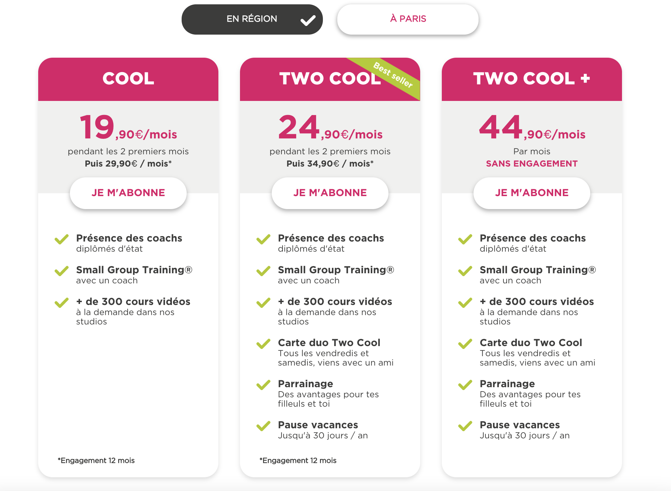Subscribe to the TWO COOL plan
This screenshot has width=671, height=491.
tap(330, 193)
